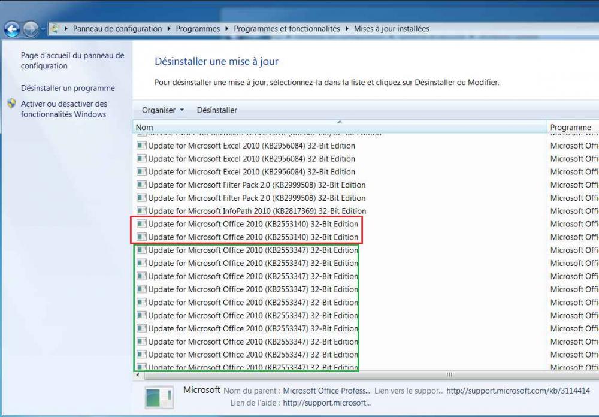The image size is (599, 417).
Task: Sort the list by the Nom column
Action: (340, 127)
